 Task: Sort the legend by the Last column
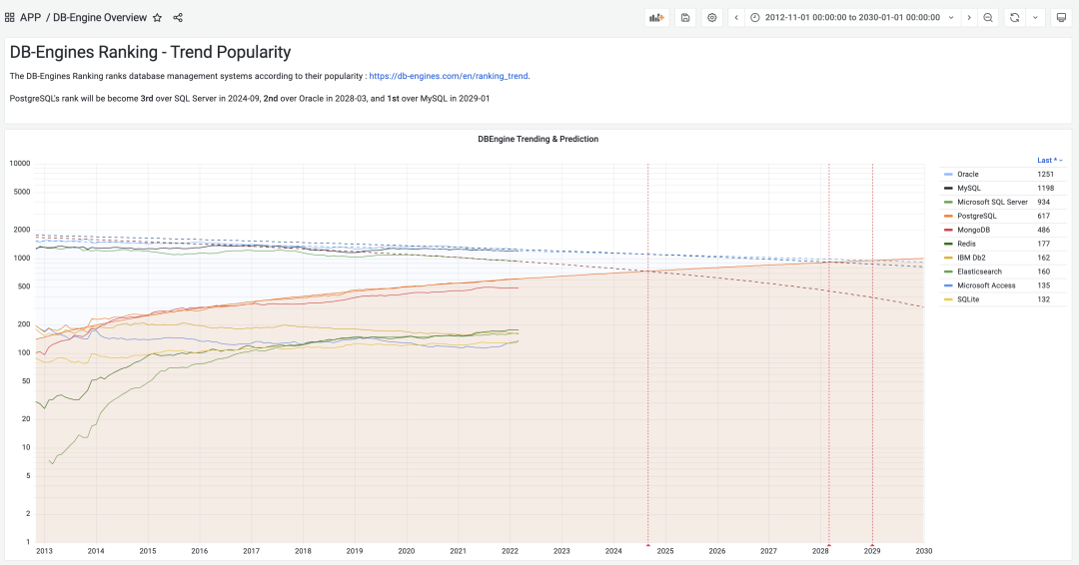pos(1048,160)
